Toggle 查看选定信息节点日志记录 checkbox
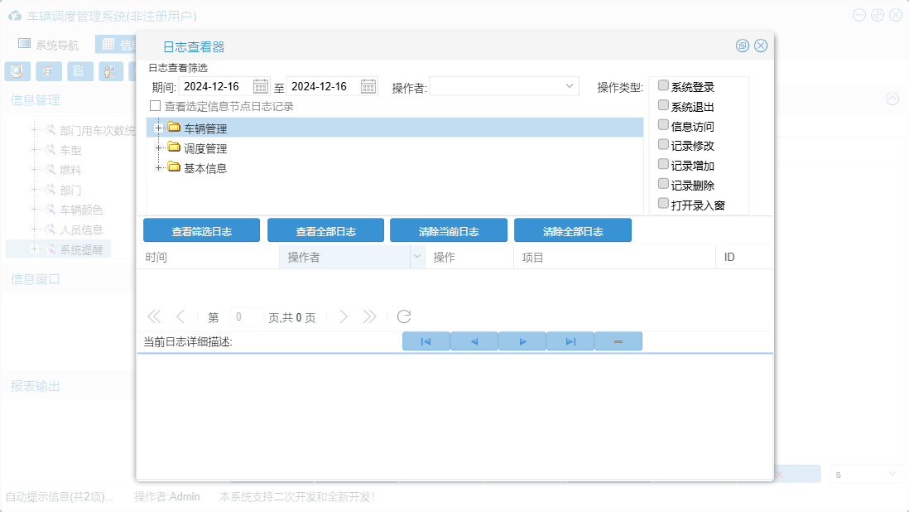 tap(155, 106)
